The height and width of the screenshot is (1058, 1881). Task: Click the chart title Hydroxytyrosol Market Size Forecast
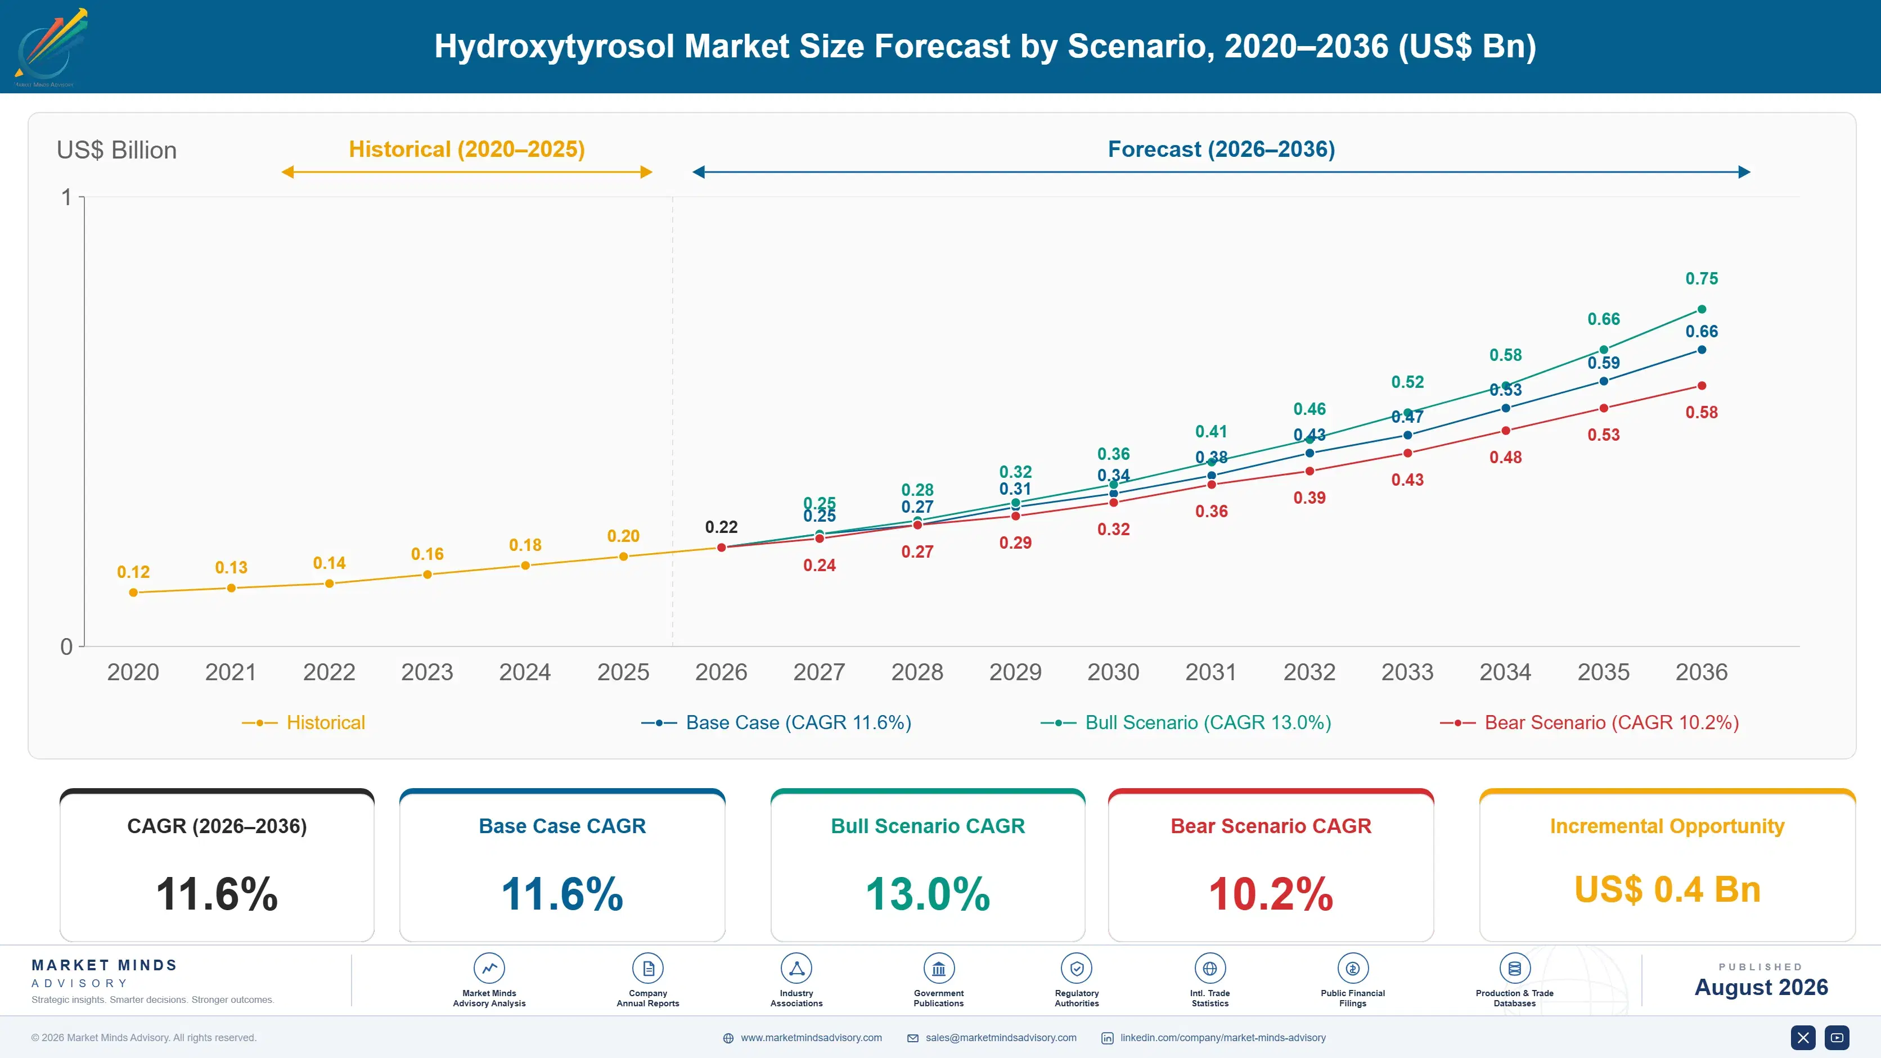point(985,46)
